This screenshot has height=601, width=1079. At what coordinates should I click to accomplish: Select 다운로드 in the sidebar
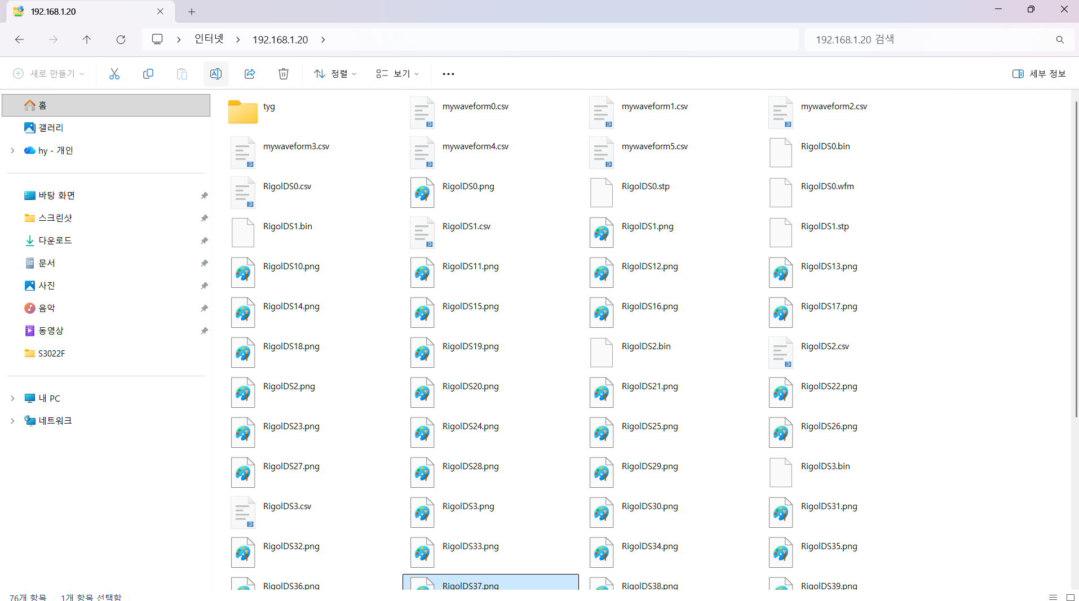55,241
